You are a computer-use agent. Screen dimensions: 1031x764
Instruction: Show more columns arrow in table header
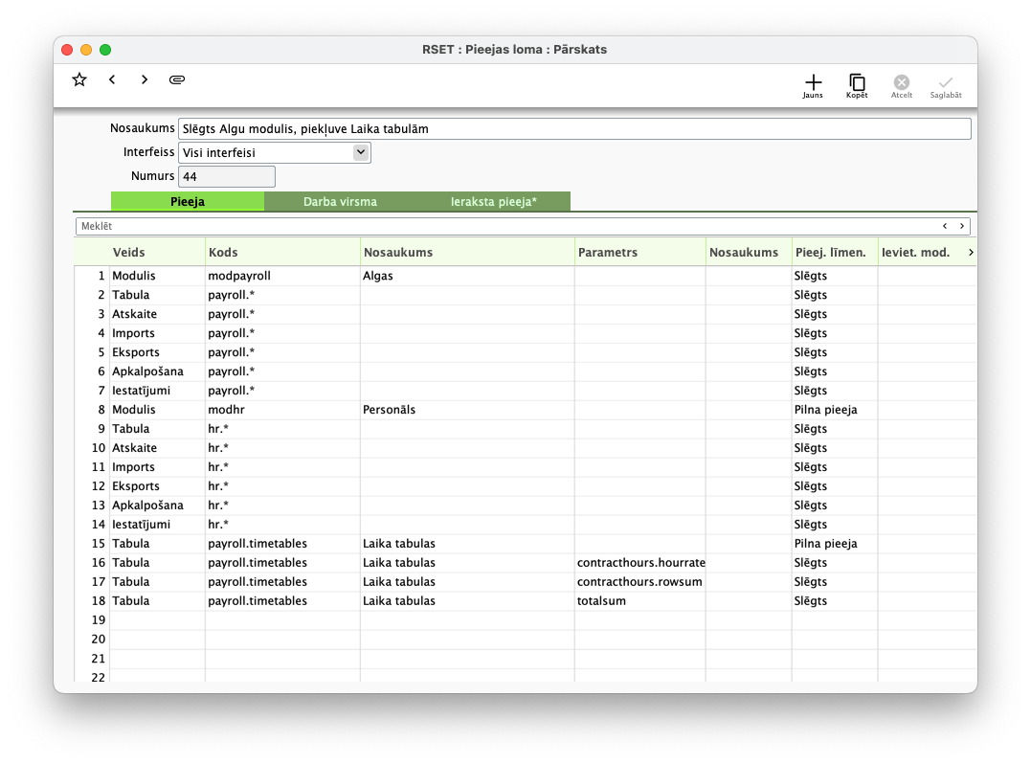[x=971, y=253]
